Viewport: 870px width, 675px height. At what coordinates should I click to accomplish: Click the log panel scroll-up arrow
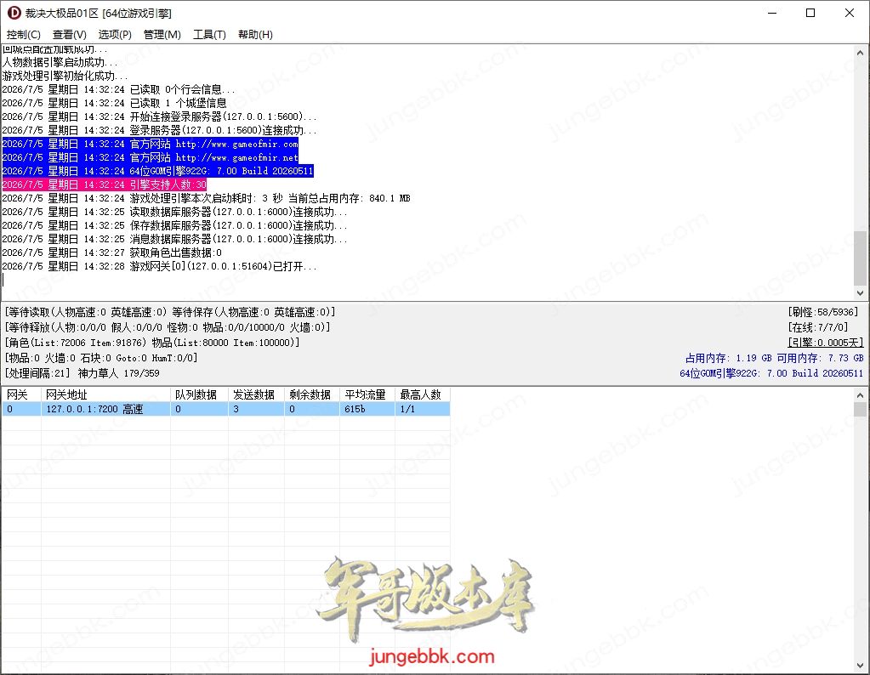click(860, 53)
